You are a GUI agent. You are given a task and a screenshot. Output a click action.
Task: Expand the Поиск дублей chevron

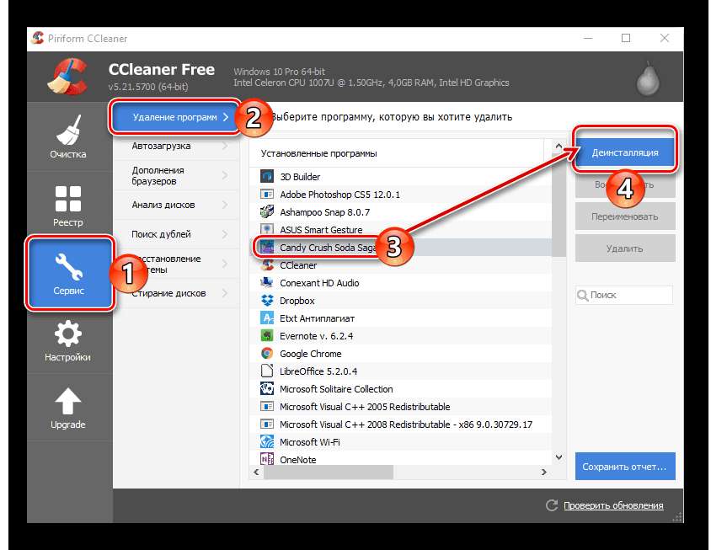[225, 234]
